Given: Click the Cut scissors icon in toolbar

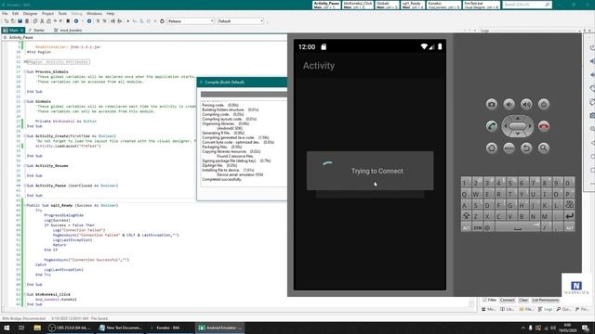Looking at the screenshot, I should 42,21.
